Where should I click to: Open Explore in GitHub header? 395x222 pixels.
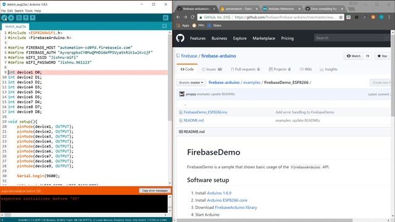[239, 38]
